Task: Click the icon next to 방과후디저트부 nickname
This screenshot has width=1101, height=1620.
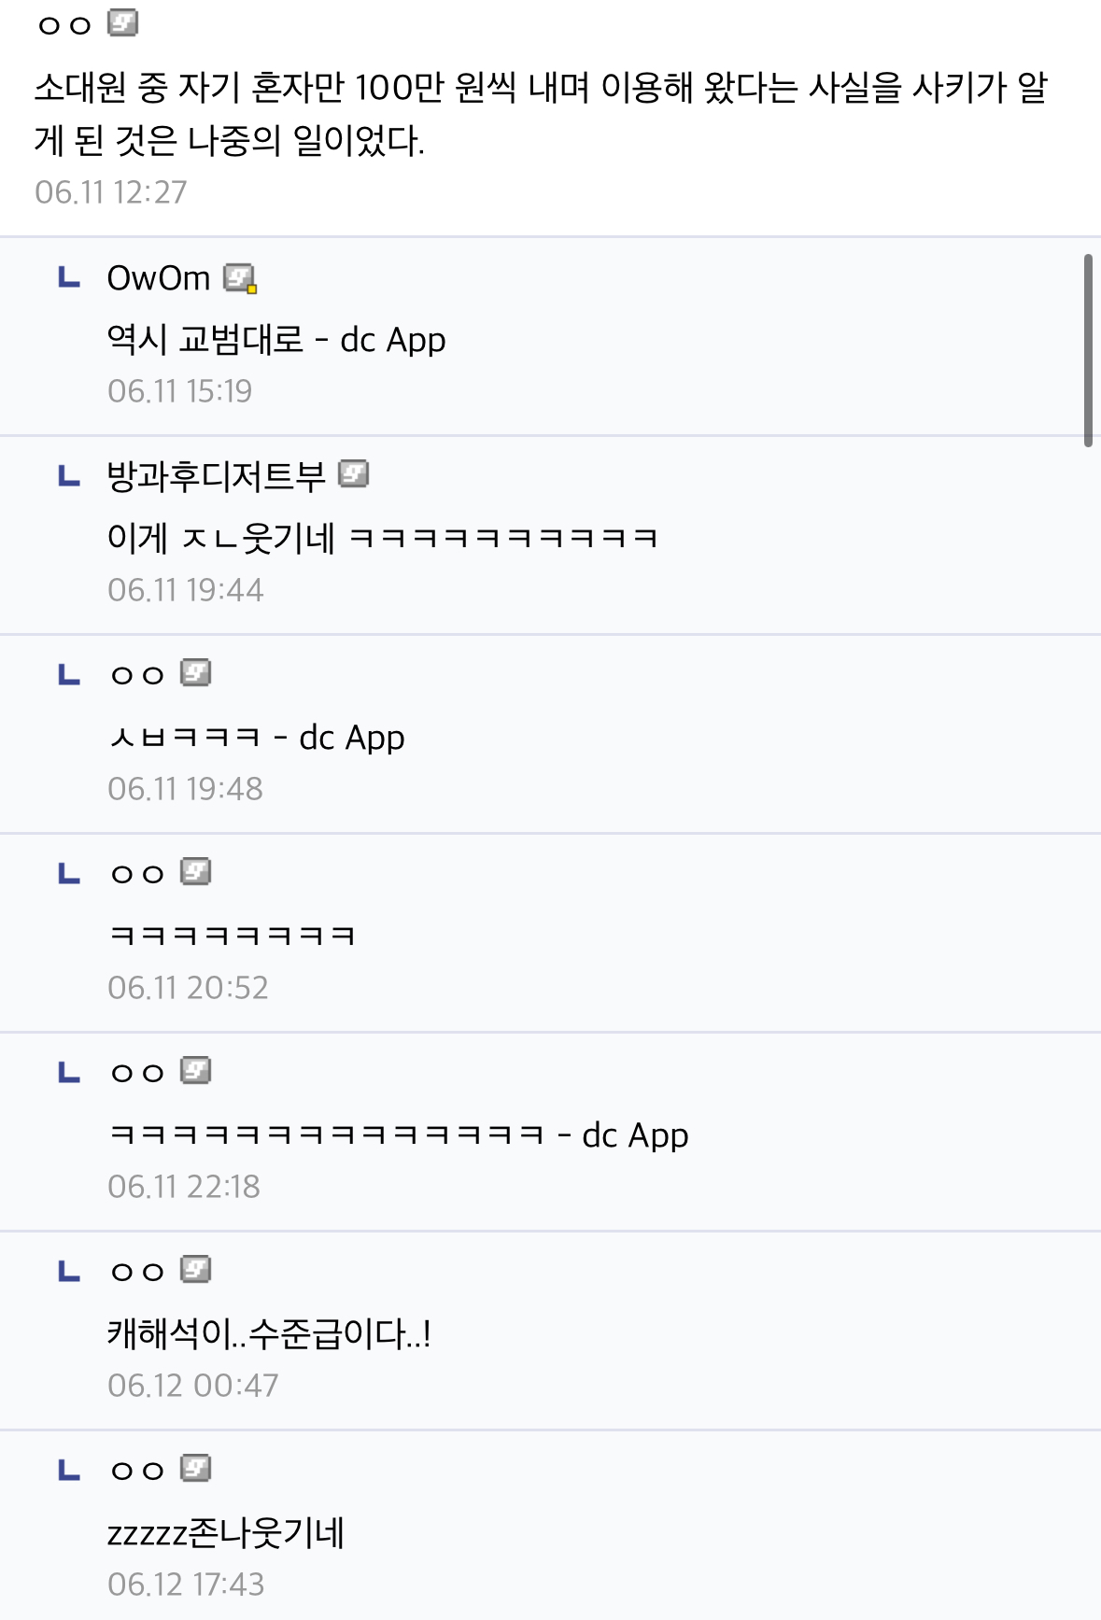Action: click(x=353, y=474)
